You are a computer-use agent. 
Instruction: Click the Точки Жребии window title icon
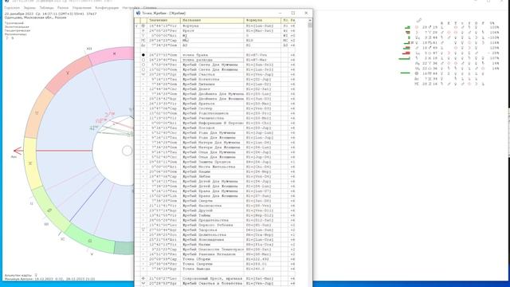(138, 13)
